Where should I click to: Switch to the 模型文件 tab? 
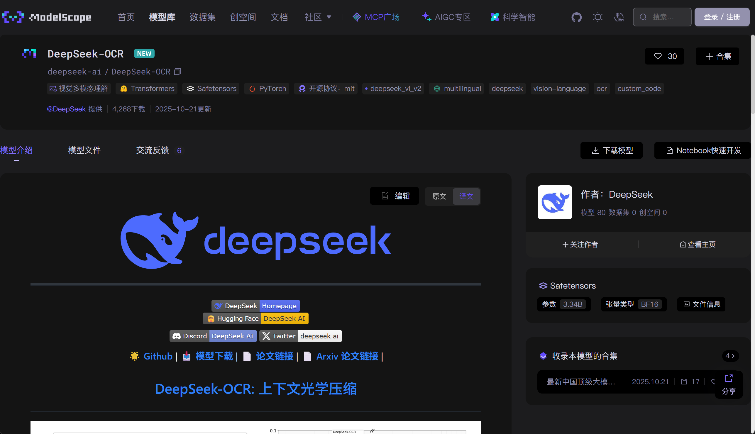pyautogui.click(x=84, y=150)
